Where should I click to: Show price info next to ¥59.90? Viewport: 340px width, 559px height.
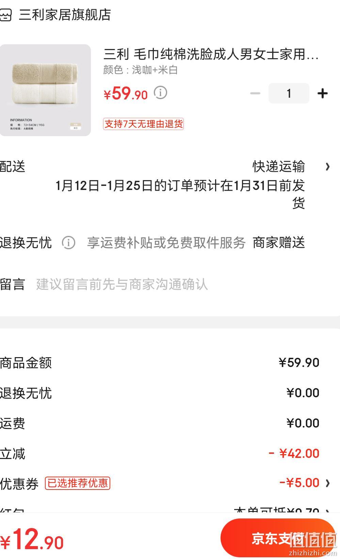[160, 92]
